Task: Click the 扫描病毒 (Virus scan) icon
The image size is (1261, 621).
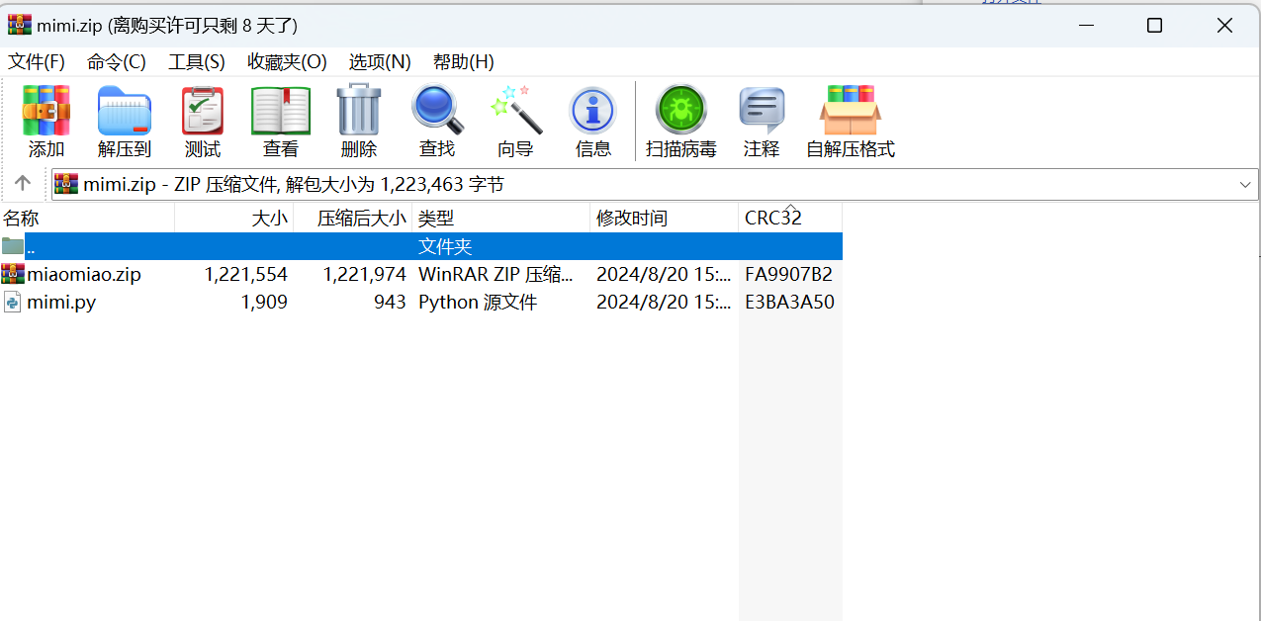Action: tap(680, 110)
